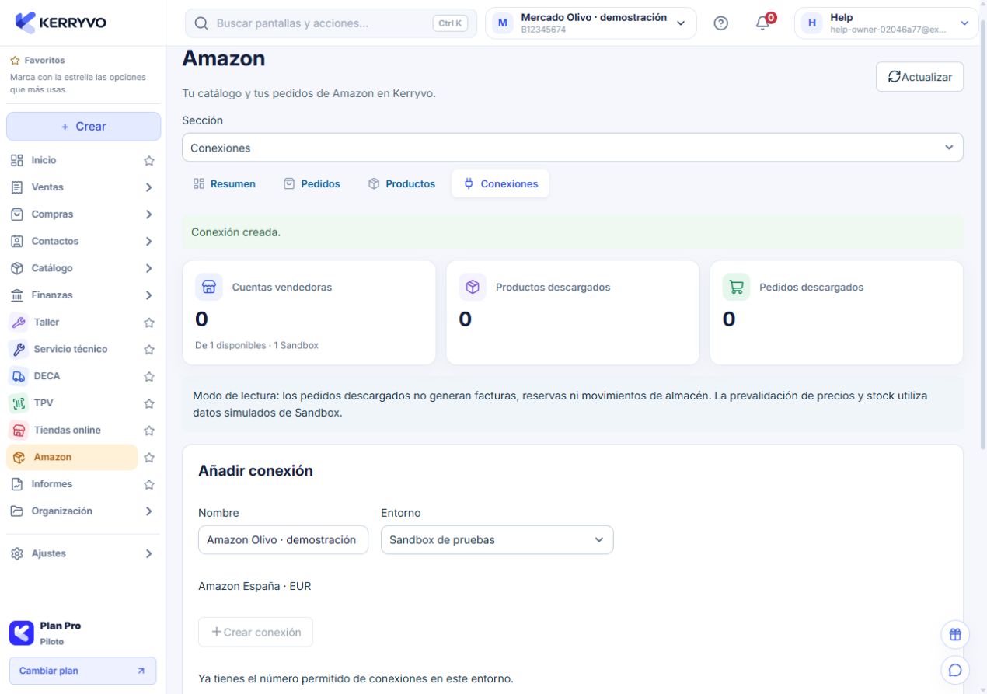Click the Plan Pro logo icon
987x694 pixels.
coord(21,633)
